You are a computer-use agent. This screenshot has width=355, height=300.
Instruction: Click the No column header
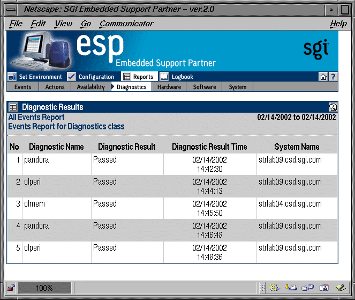tap(14, 147)
